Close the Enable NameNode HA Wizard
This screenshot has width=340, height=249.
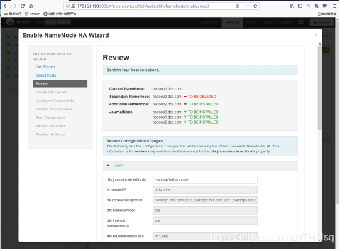316,35
